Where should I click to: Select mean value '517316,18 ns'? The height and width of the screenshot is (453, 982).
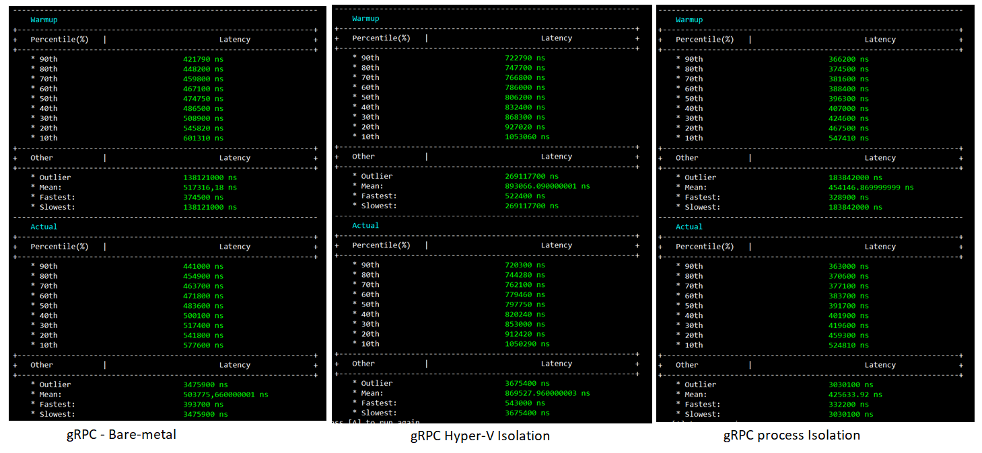point(210,188)
